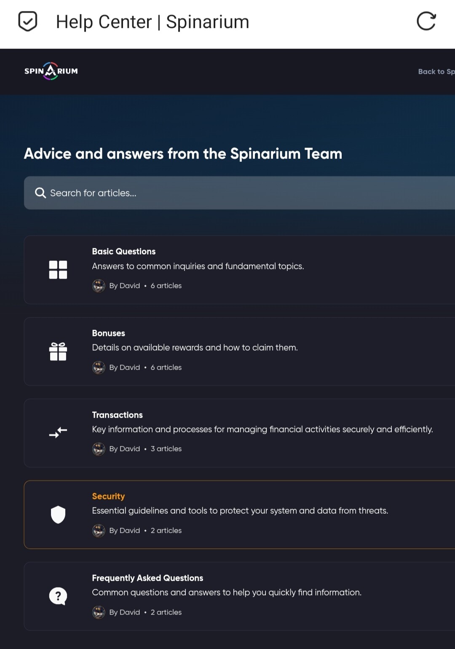Open the Spinarium logo home link

51,71
